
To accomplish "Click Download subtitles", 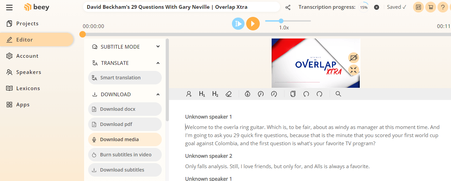I will pyautogui.click(x=125, y=170).
